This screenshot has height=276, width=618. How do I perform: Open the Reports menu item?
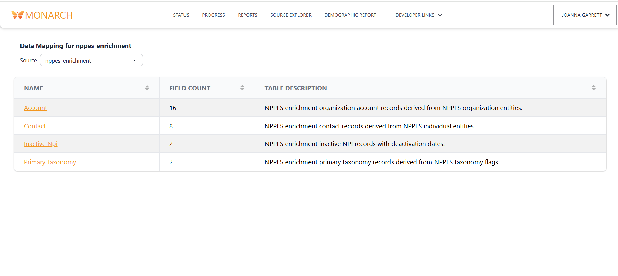click(248, 15)
